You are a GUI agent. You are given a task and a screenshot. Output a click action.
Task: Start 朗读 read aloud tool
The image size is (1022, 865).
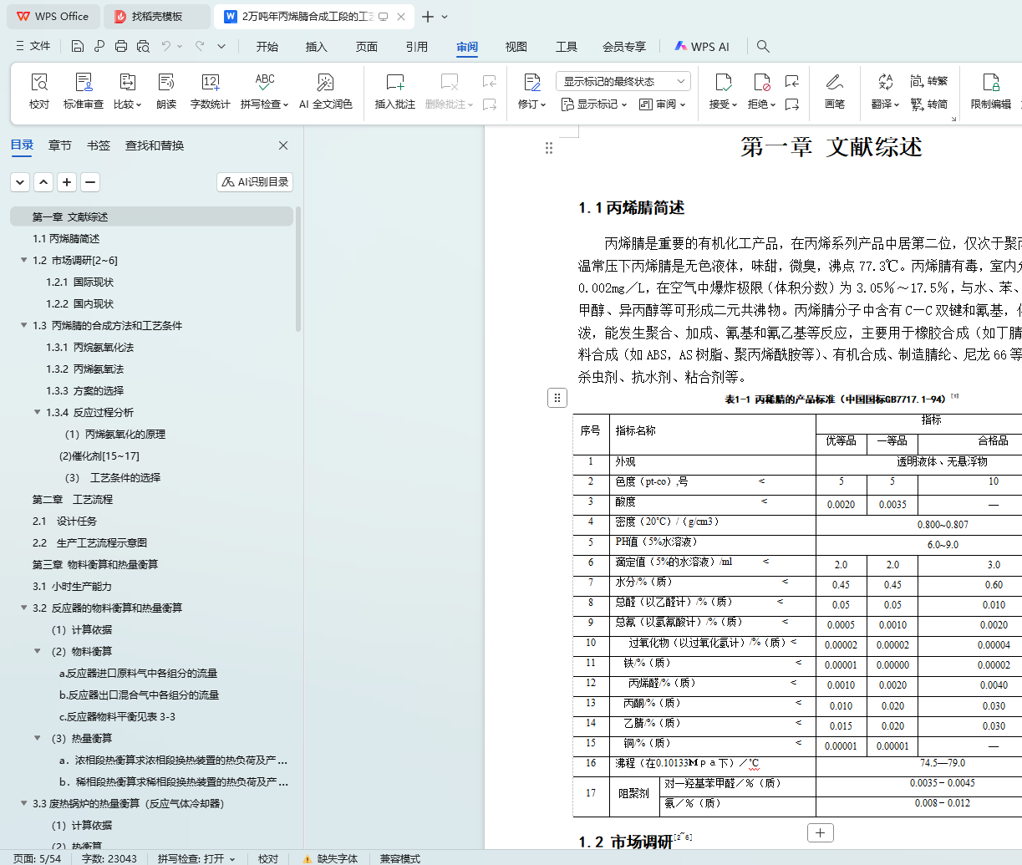[166, 91]
